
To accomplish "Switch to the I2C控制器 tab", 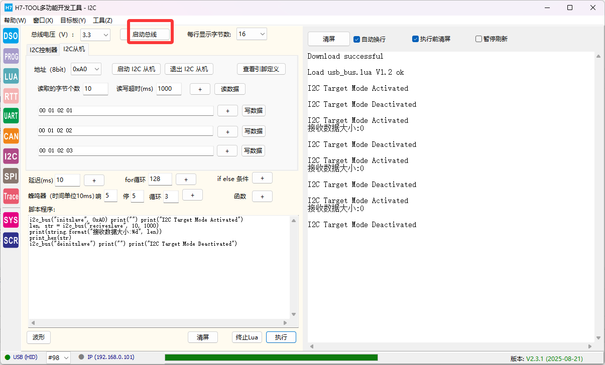I will coord(43,50).
